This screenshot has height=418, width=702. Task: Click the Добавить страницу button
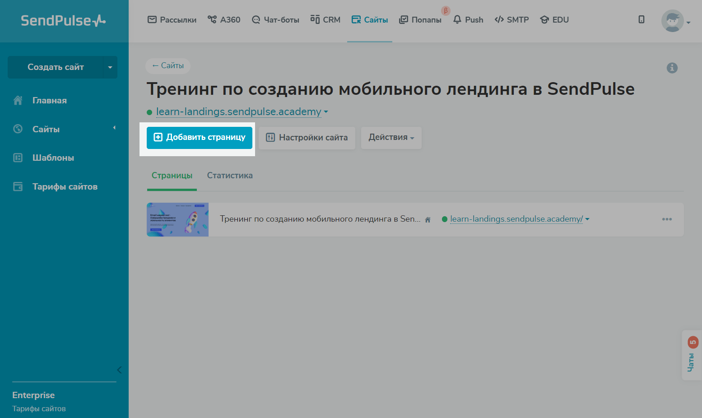199,138
